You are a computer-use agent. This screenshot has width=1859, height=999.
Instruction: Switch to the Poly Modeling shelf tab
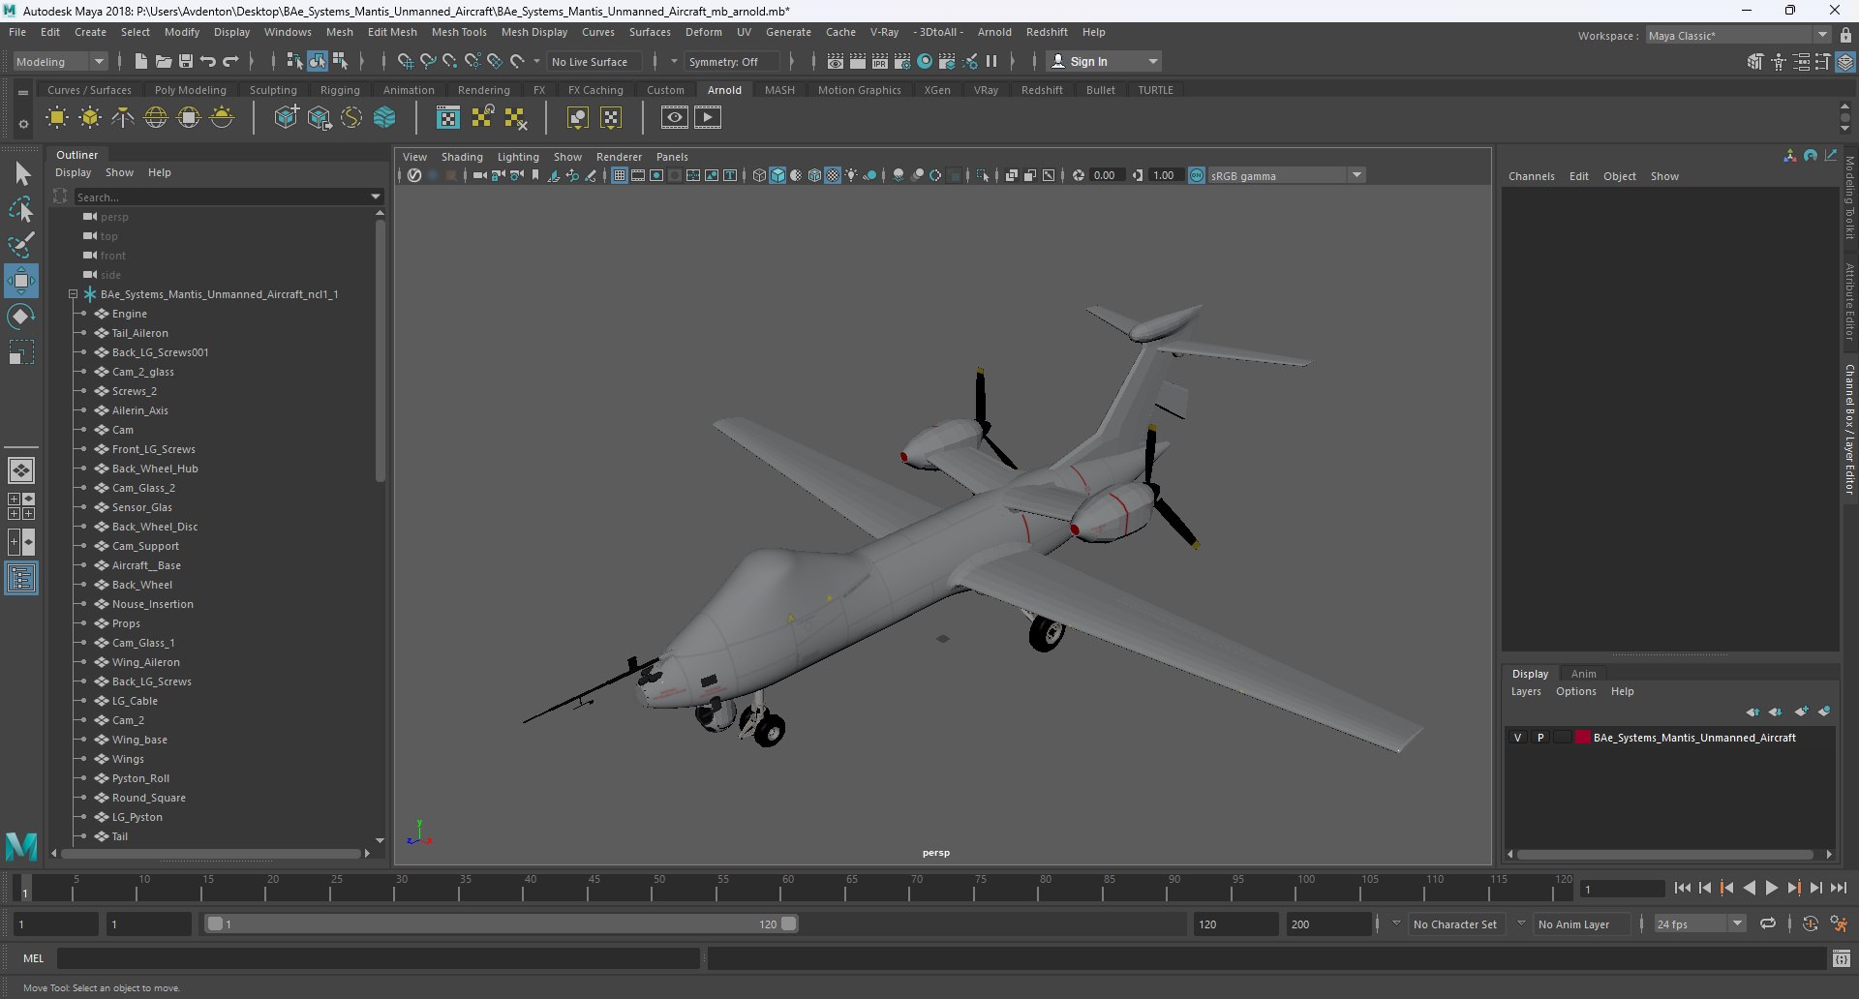tap(191, 90)
